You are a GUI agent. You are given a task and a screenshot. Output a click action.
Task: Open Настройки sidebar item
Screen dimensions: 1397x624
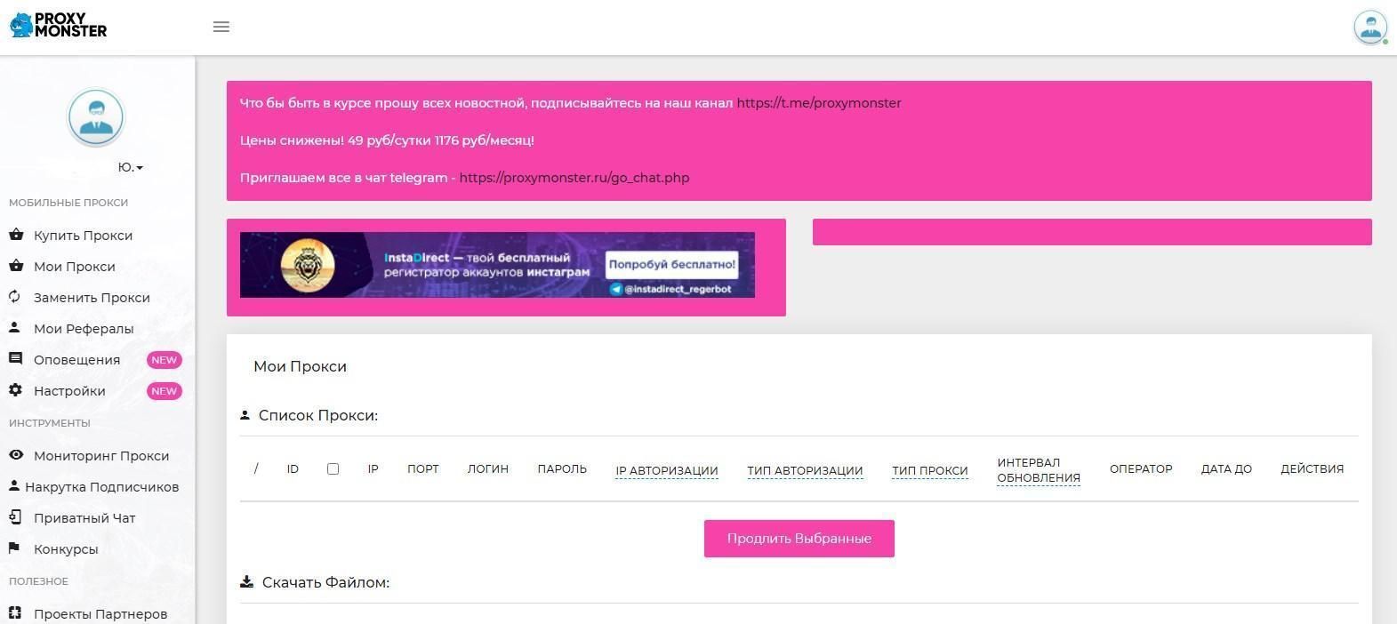click(69, 391)
